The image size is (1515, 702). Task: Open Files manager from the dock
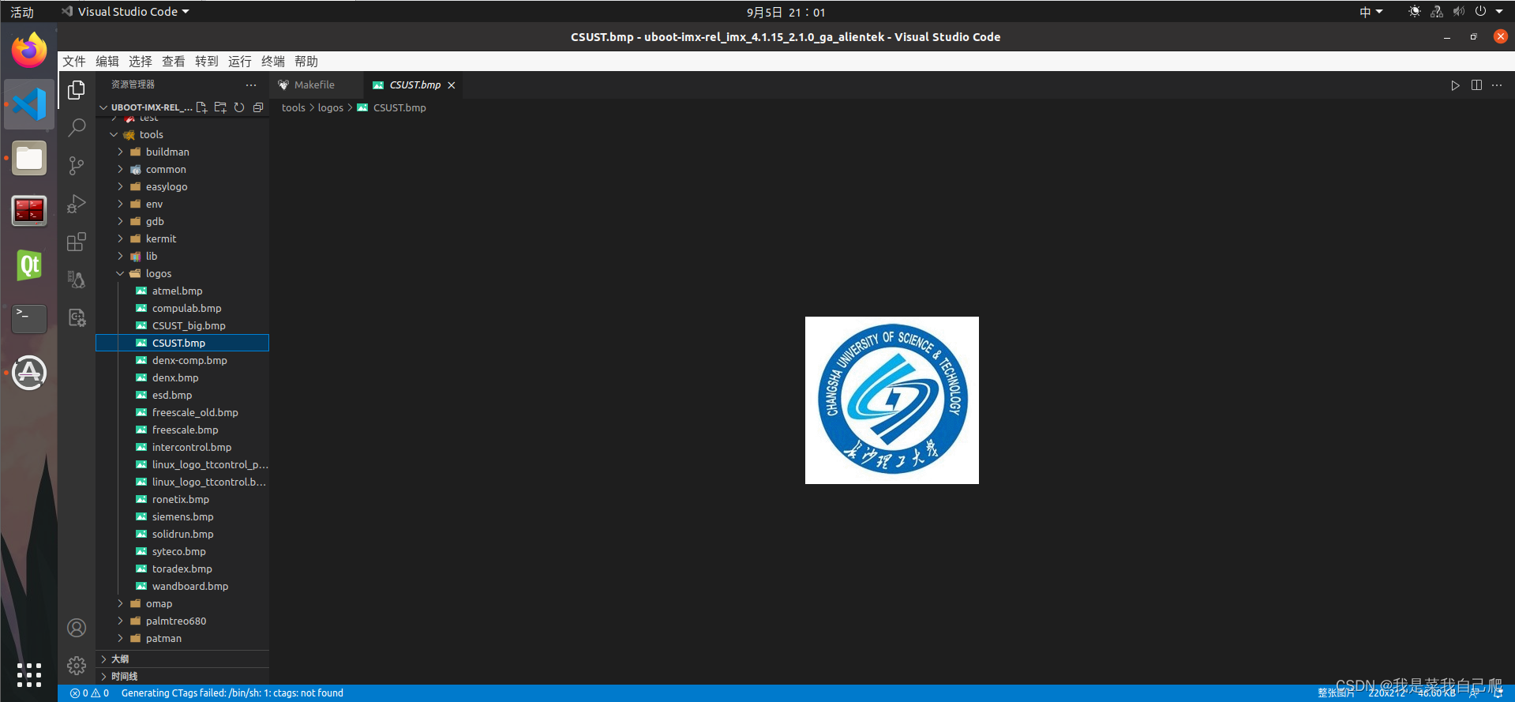(x=29, y=158)
